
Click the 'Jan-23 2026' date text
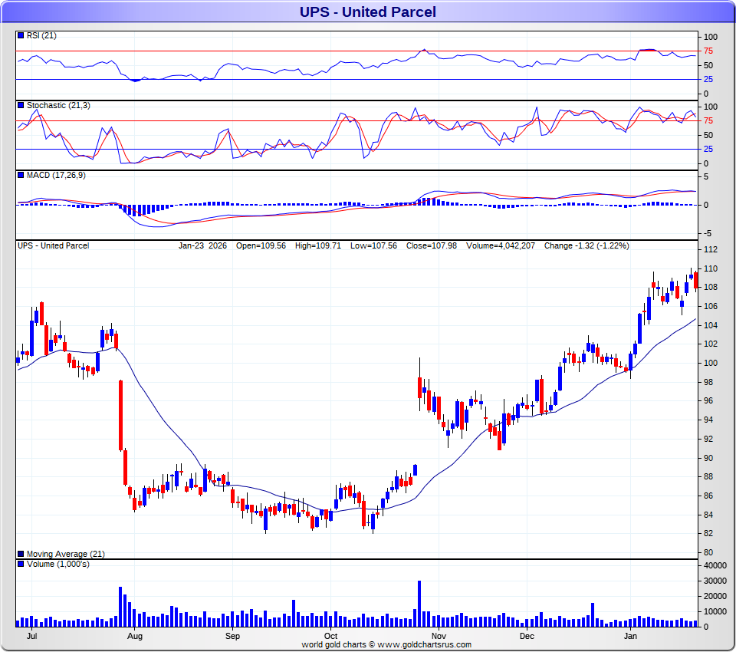(x=202, y=245)
